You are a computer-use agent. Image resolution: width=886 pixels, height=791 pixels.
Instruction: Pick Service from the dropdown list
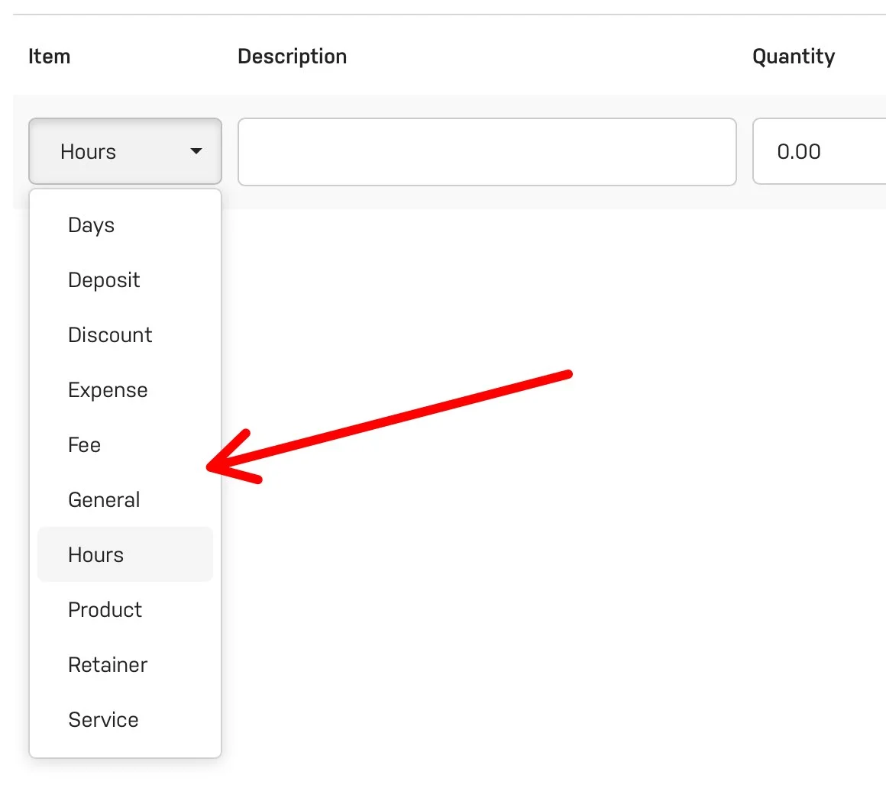(103, 720)
